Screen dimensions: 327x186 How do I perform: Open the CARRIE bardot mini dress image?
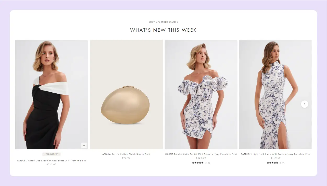click(x=201, y=94)
